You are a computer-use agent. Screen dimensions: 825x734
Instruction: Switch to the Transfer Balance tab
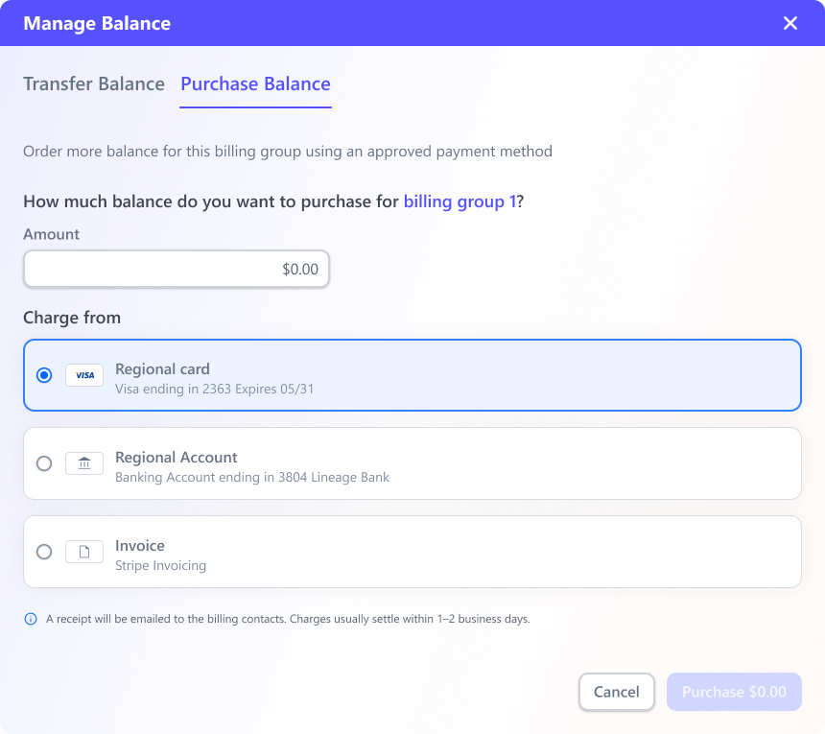click(94, 84)
